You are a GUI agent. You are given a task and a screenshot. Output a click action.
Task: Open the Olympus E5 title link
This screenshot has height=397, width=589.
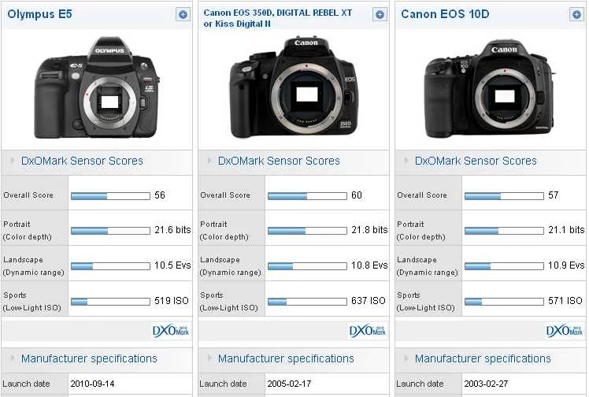coord(39,14)
